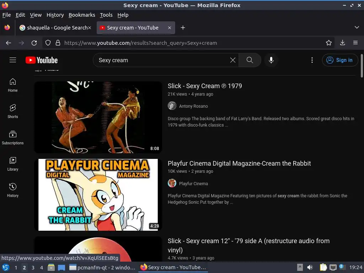Go to Home in YouTube sidebar
The width and height of the screenshot is (364, 273).
[x=12, y=85]
